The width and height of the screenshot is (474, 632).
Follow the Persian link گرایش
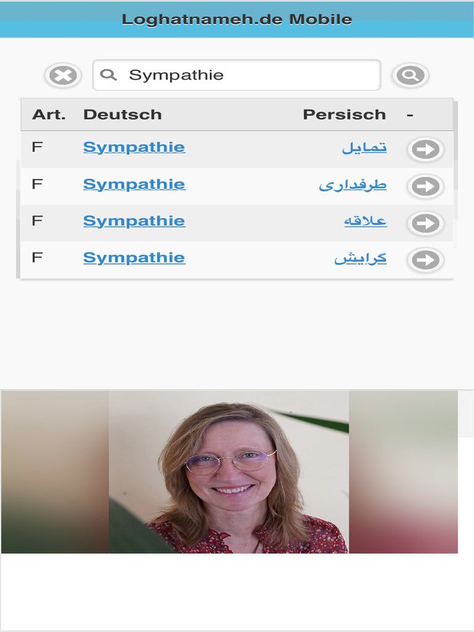tap(360, 259)
